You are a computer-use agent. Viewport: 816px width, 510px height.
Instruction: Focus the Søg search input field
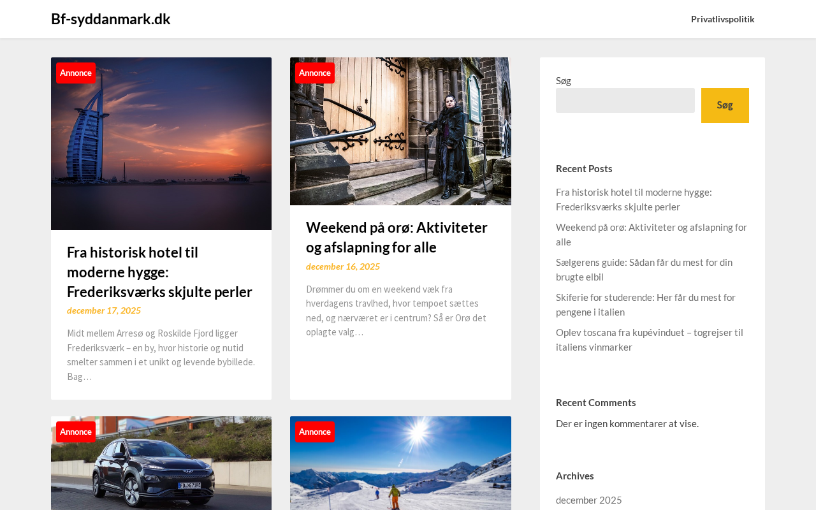(x=625, y=101)
